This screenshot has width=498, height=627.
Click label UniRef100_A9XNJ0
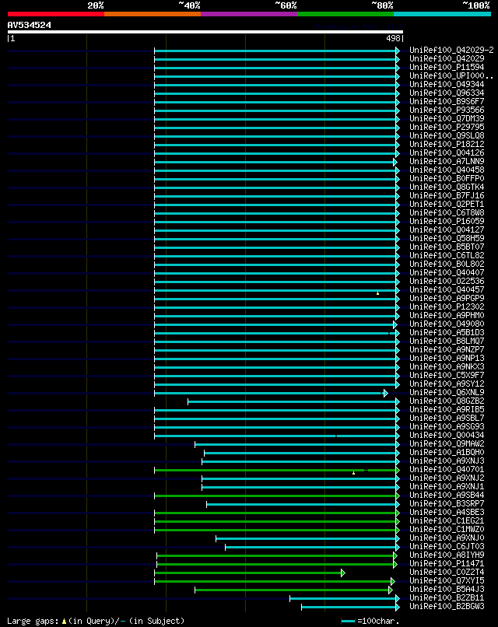tap(447, 538)
